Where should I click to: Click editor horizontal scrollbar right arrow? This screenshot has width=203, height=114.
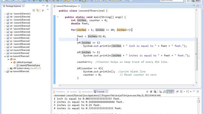[x=193, y=85]
